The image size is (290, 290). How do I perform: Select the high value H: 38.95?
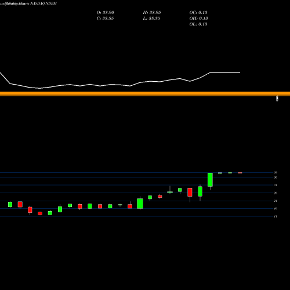pos(152,13)
